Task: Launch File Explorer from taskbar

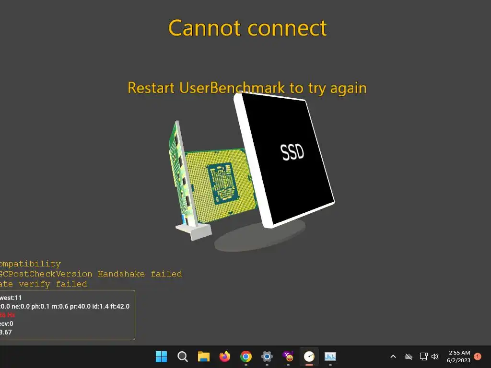Action: pos(203,356)
